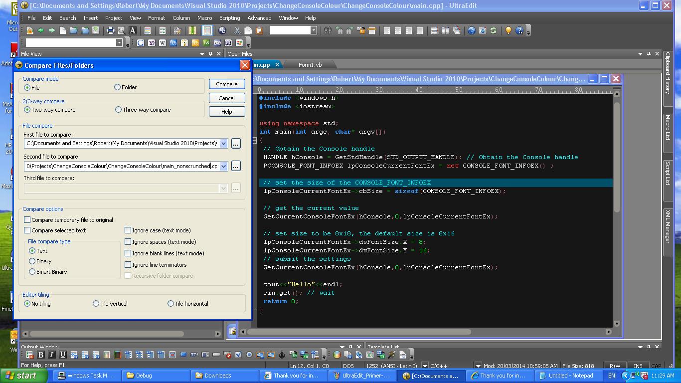Click the Google search icon in the toolbar
This screenshot has height=383, width=681.
[141, 43]
